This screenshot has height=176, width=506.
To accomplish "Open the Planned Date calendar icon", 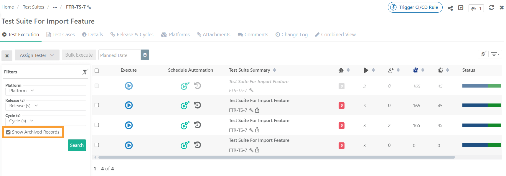I will pyautogui.click(x=145, y=55).
